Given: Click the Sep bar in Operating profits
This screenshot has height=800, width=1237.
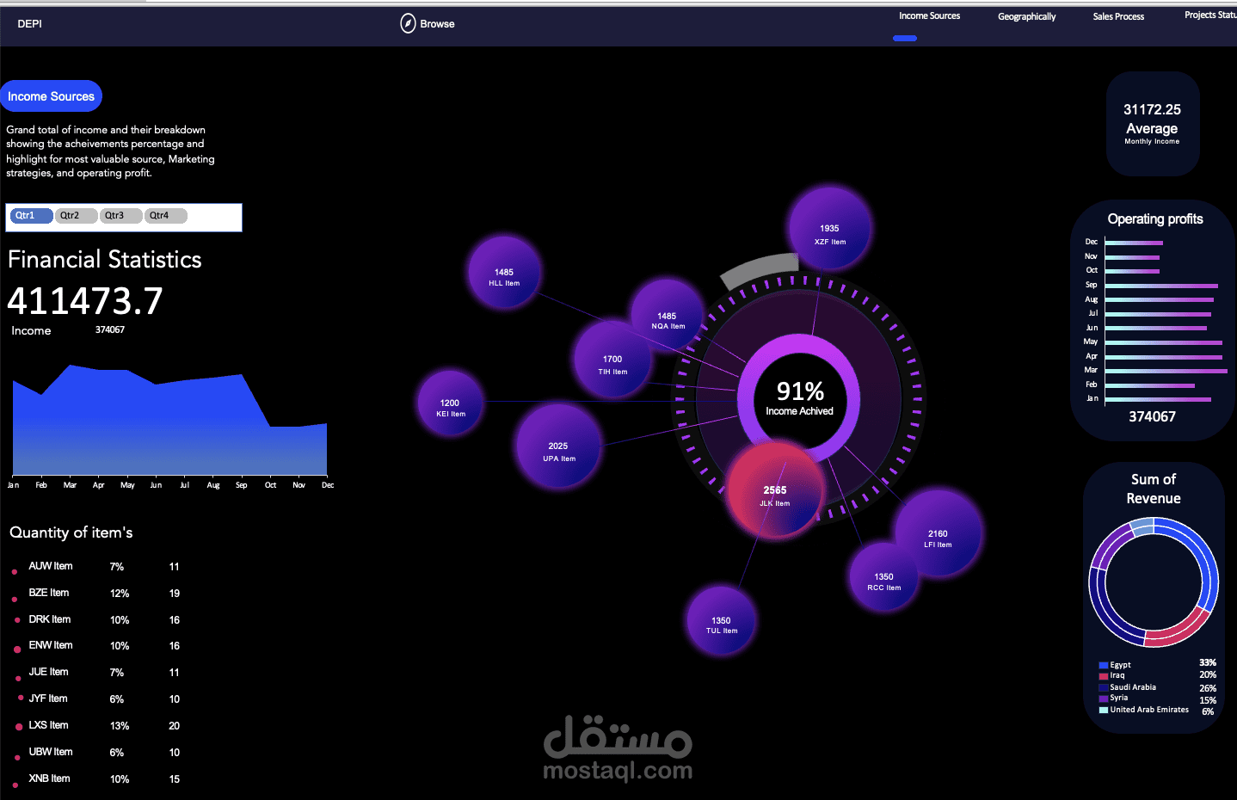Looking at the screenshot, I should pos(1161,285).
